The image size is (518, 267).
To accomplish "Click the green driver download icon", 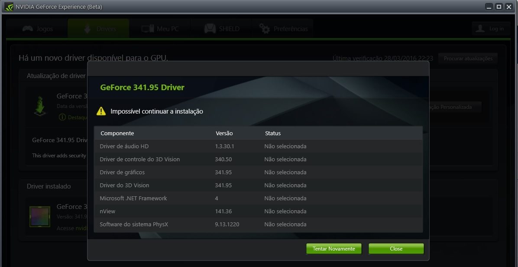I will tap(40, 106).
